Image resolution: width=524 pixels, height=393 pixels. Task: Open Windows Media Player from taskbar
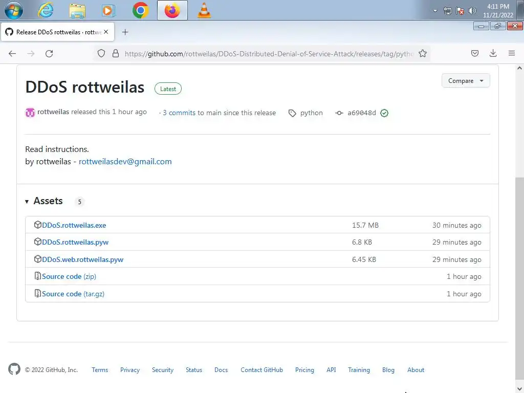click(x=108, y=10)
